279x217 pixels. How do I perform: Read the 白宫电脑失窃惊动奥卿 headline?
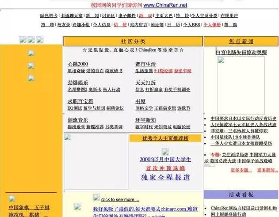click(241, 52)
